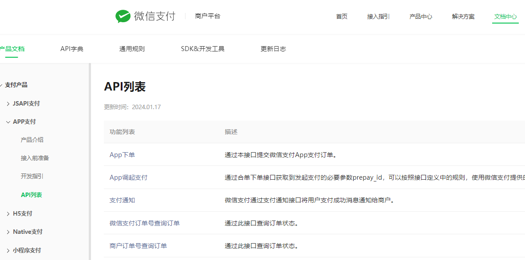Select the Native支付 sidebar item
Viewport: 525px width, 260px height.
click(28, 232)
